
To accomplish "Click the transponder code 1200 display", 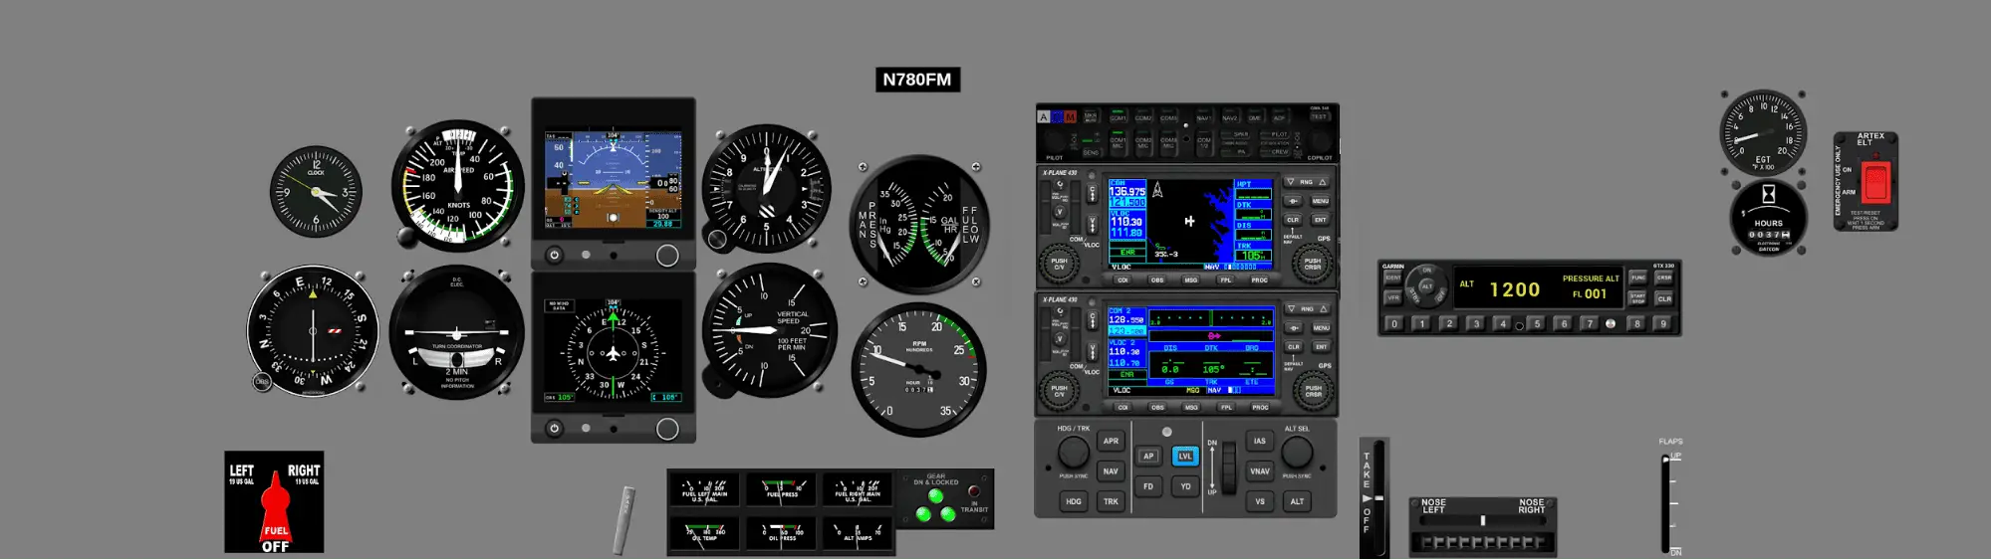I will [1514, 289].
